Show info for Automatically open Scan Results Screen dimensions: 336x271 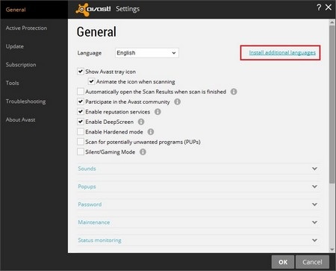click(234, 92)
